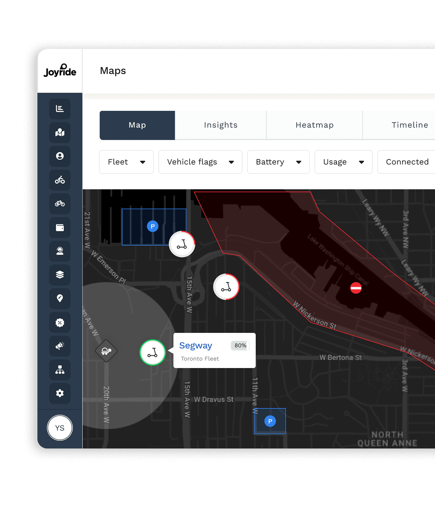Click the YS user avatar
This screenshot has height=506, width=435.
pyautogui.click(x=60, y=428)
